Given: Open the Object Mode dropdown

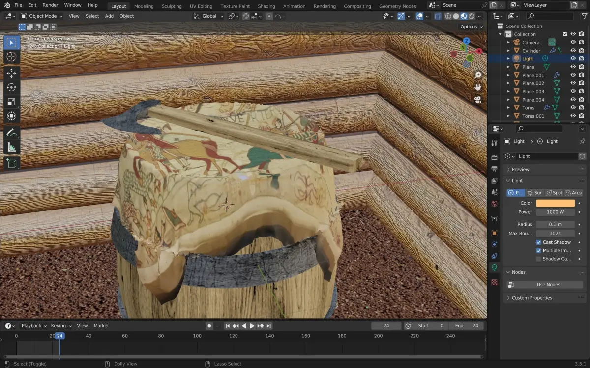Looking at the screenshot, I should click(42, 16).
